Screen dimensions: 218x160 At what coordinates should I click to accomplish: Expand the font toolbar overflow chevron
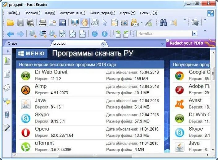(205, 30)
